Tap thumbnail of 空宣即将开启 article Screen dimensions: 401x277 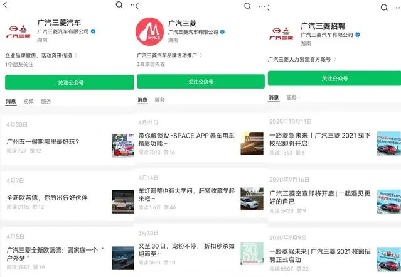(x=388, y=202)
